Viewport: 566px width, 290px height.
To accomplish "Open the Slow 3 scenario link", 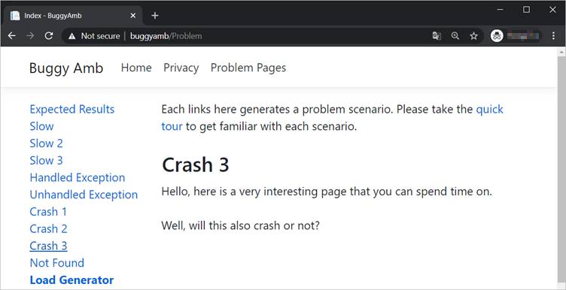I will (46, 160).
